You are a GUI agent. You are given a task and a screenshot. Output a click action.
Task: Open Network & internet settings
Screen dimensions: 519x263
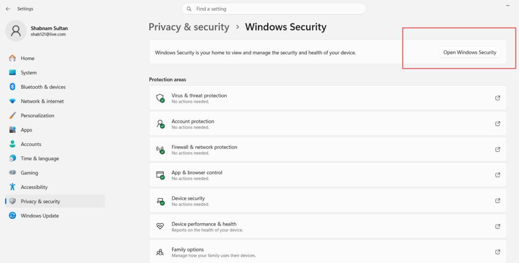55,101
